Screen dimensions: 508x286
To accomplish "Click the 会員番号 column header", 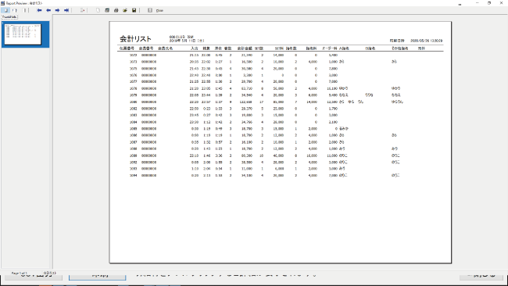I will (x=146, y=48).
